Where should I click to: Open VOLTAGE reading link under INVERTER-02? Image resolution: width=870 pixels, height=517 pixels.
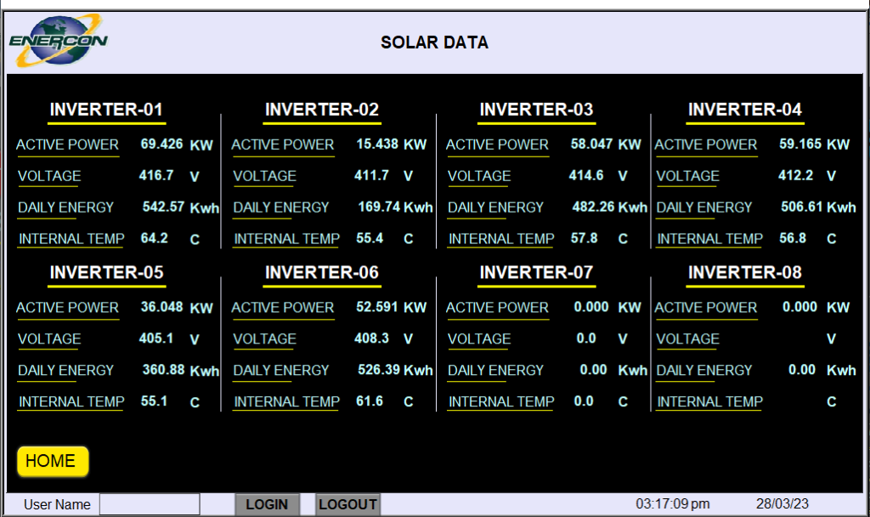pyautogui.click(x=263, y=176)
